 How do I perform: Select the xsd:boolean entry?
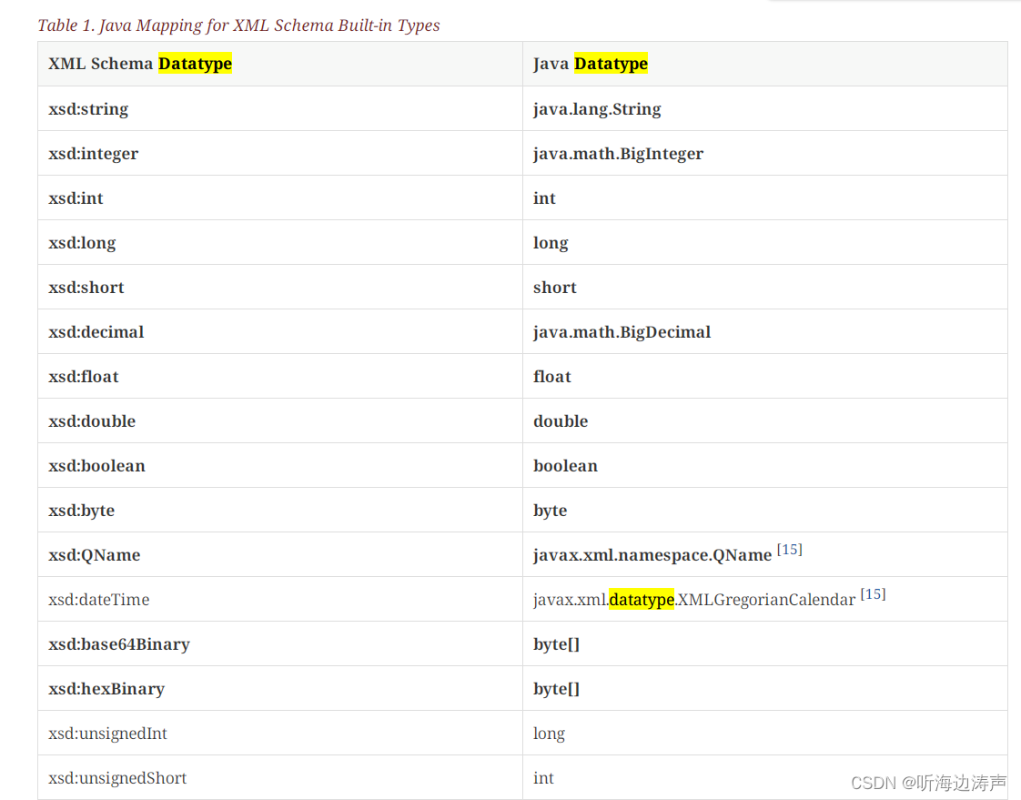(x=96, y=465)
